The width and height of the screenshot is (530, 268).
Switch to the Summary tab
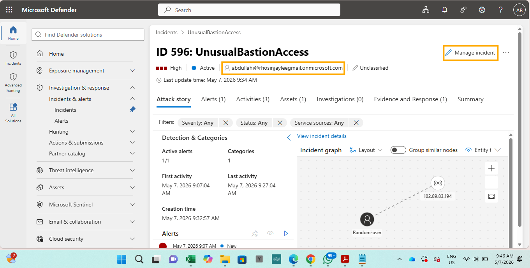click(470, 99)
